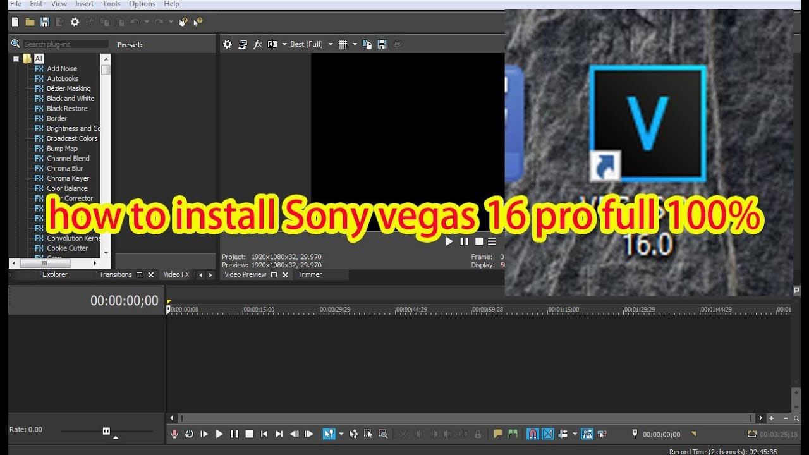Launch the interactive tutorials icon
The height and width of the screenshot is (455, 809).
tap(183, 22)
